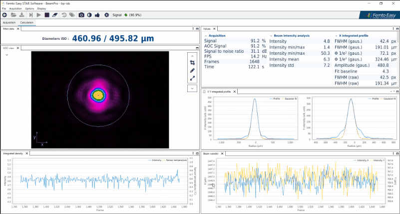Click the eraser clear icon in toolbar

click(54, 15)
